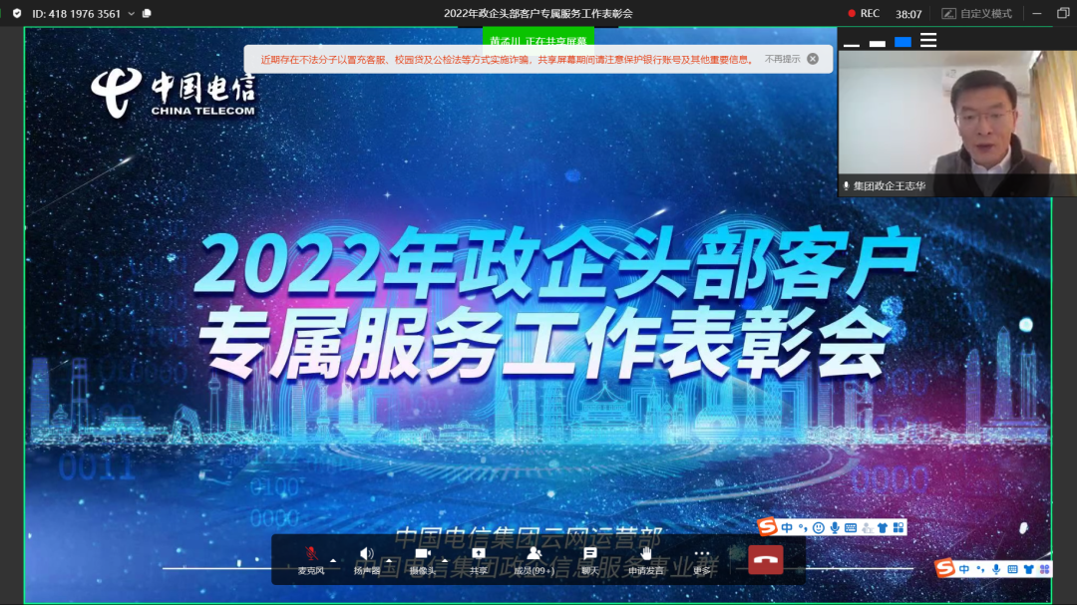The image size is (1077, 605).
Task: Expand meeting ID 418 1976 3561 details
Action: 132,14
